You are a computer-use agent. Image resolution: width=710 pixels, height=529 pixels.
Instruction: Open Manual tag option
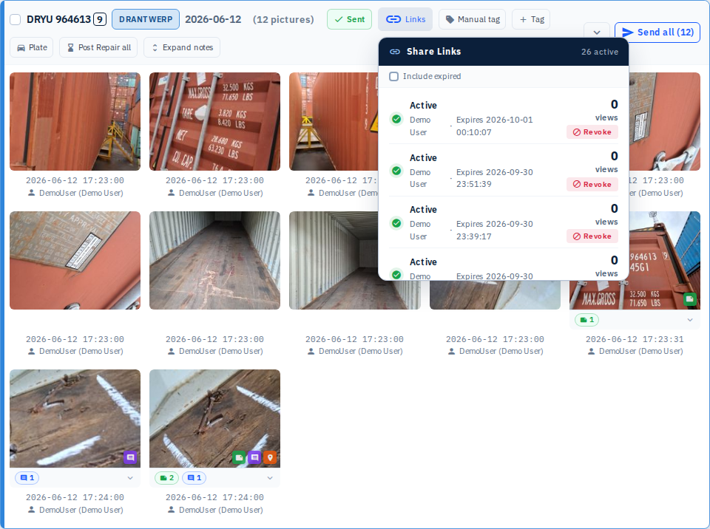[473, 19]
